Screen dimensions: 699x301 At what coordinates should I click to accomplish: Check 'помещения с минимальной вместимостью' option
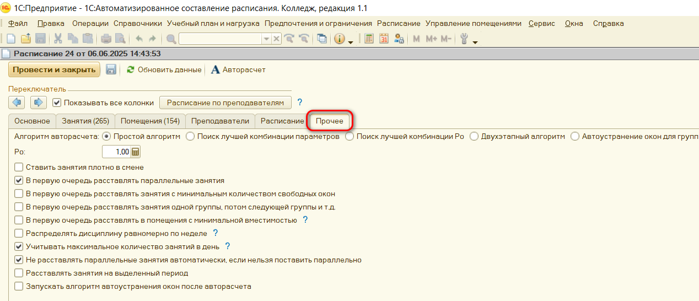tap(19, 220)
